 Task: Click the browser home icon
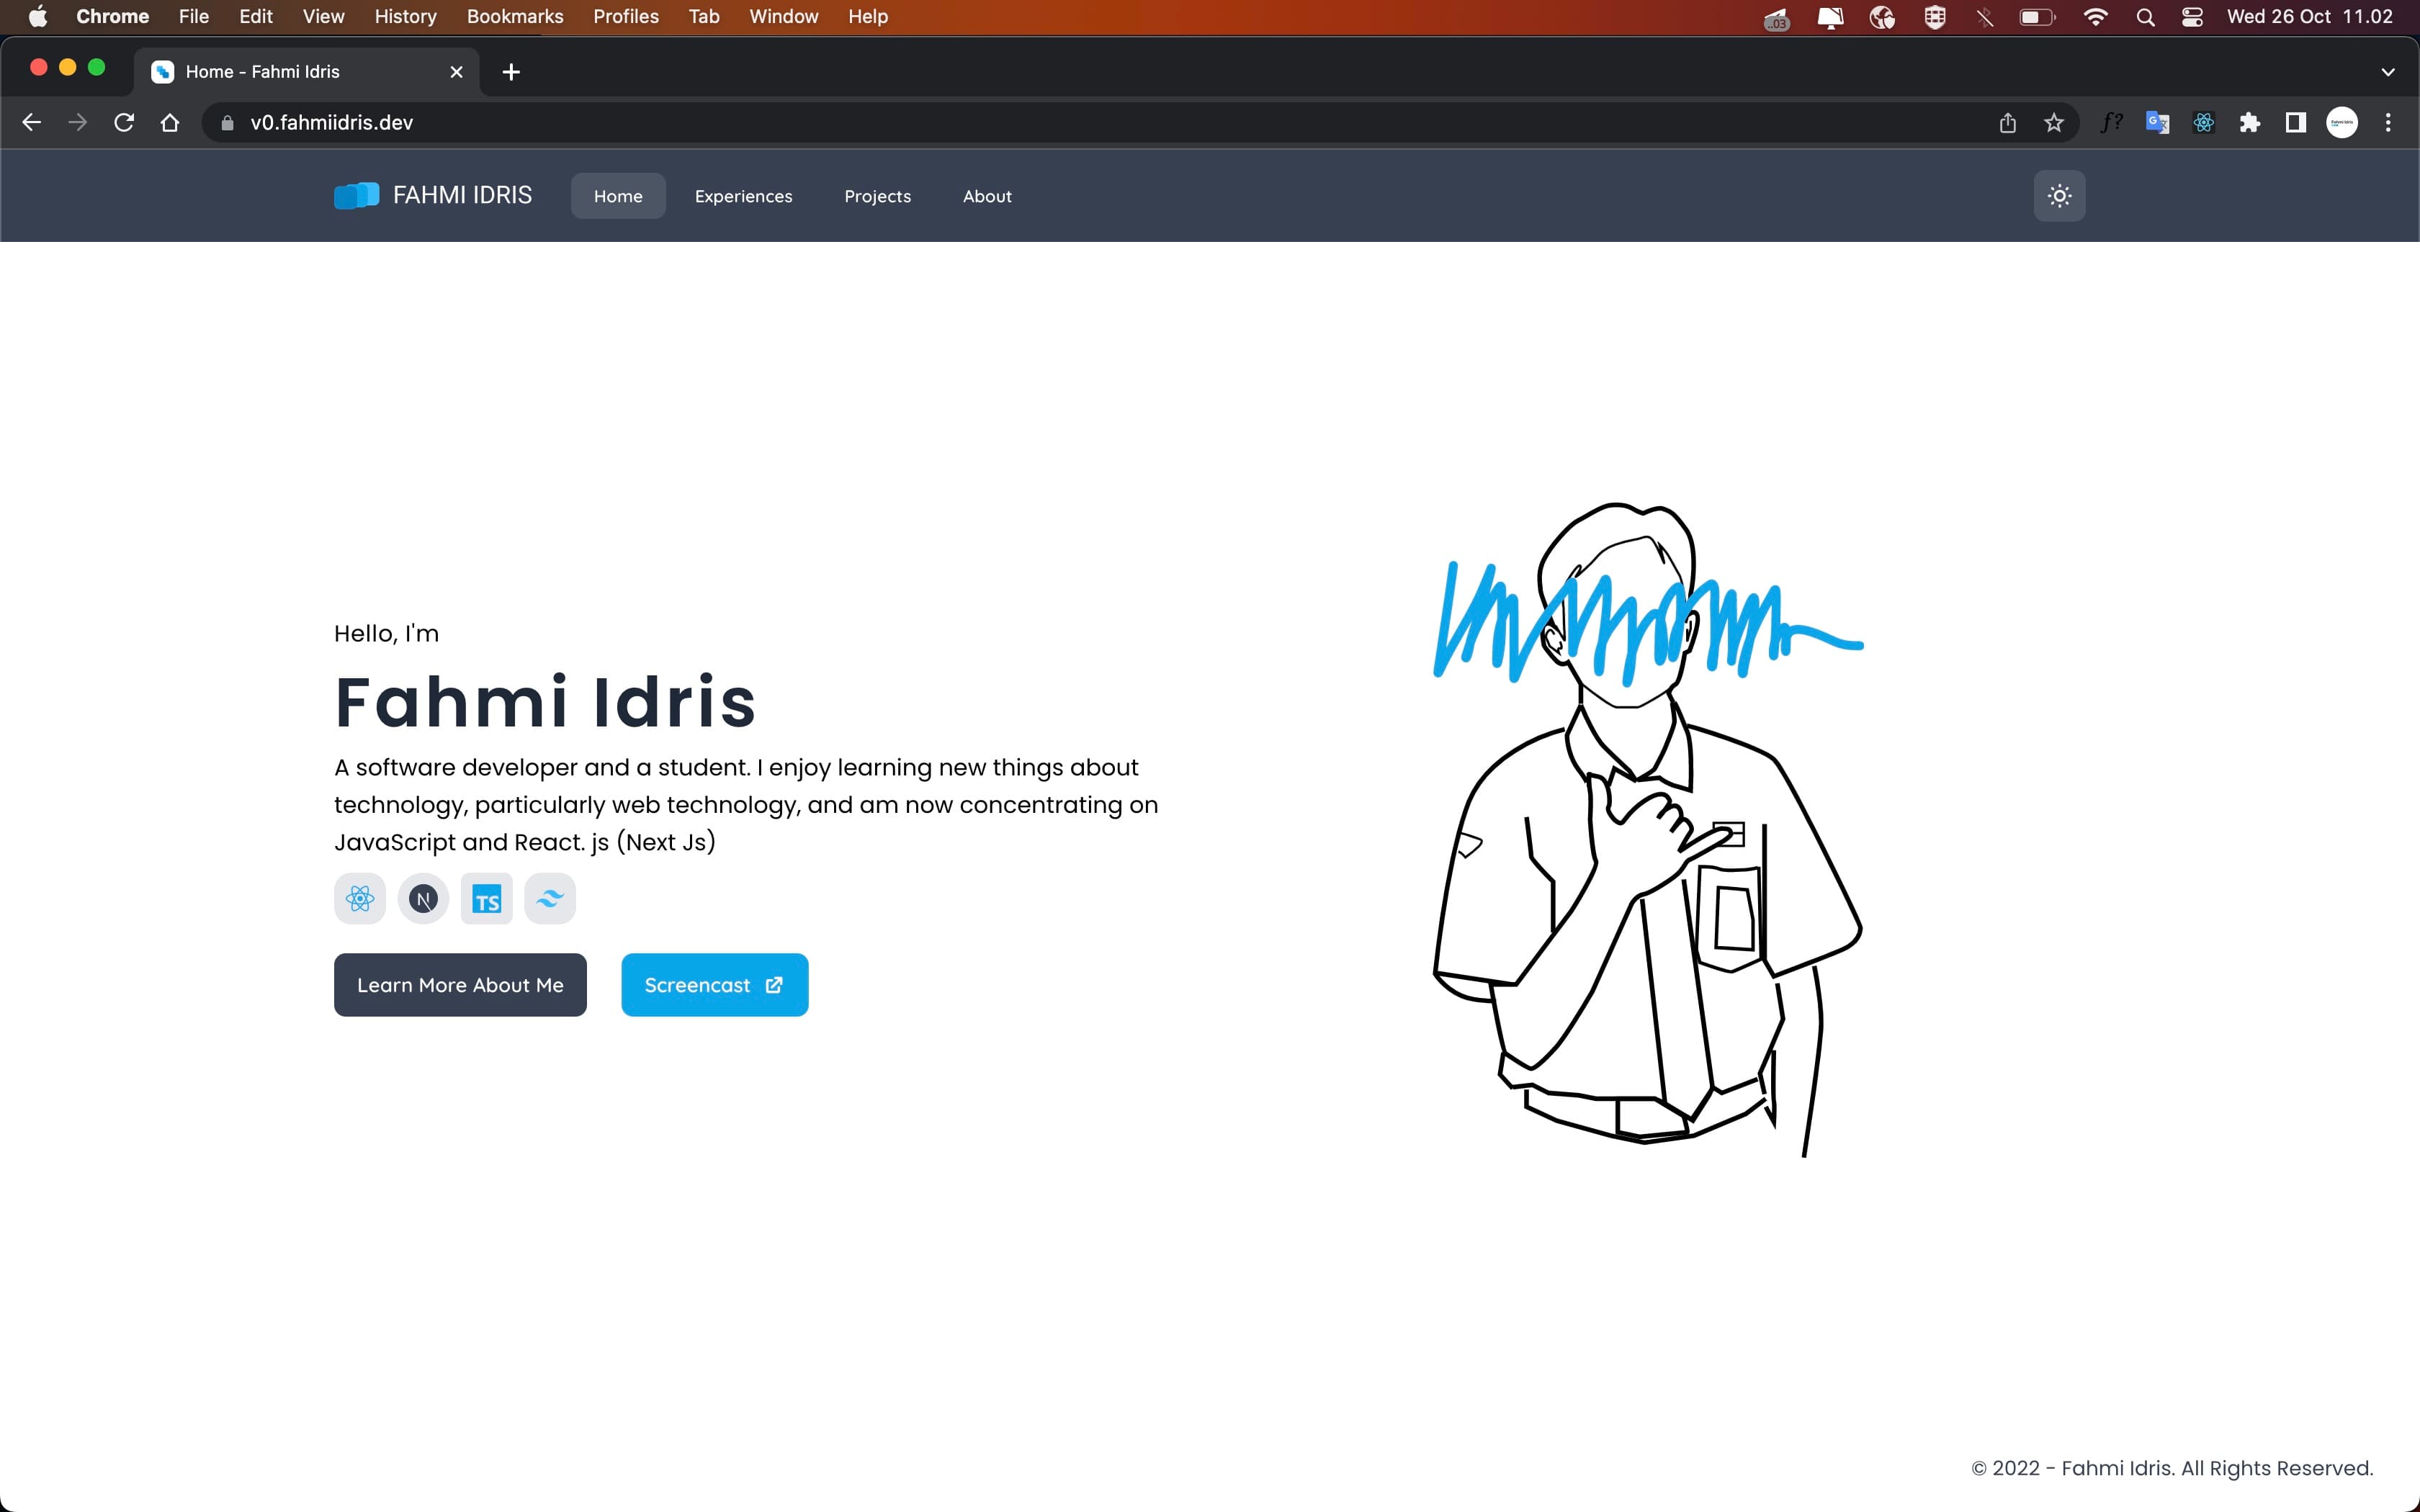click(170, 122)
